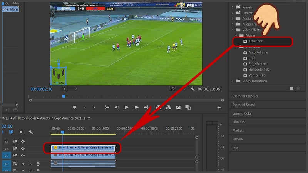The height and width of the screenshot is (173, 308).
Task: Toggle Sync Lock on track V1
Action: point(15,155)
